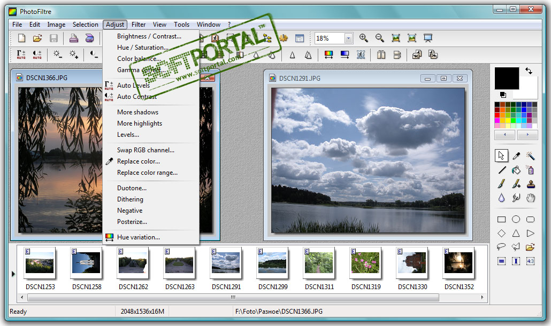Click the Zoom out magnifier icon
The width and height of the screenshot is (551, 326).
(379, 38)
